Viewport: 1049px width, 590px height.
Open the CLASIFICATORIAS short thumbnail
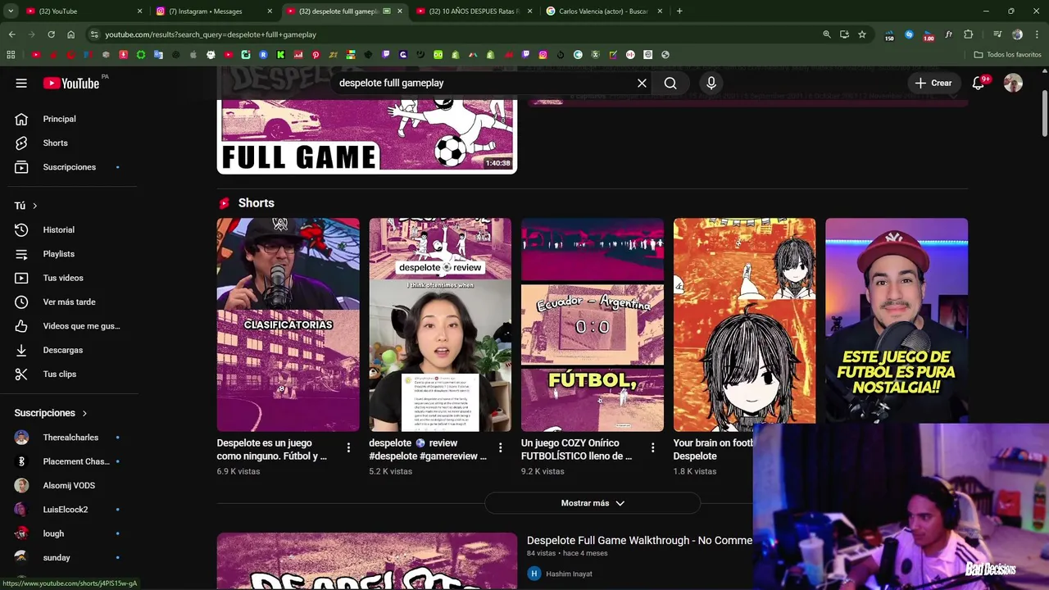point(288,324)
